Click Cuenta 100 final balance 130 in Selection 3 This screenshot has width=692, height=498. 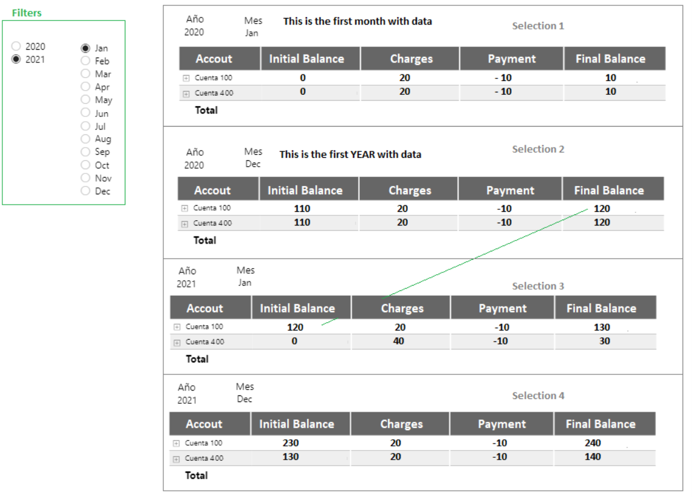click(602, 327)
